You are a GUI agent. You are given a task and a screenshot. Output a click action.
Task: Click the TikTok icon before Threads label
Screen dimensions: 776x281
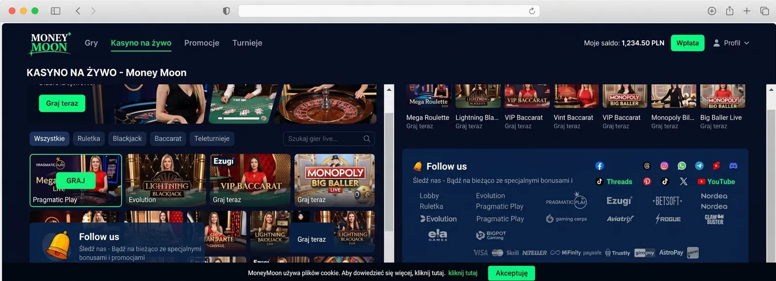coord(599,182)
